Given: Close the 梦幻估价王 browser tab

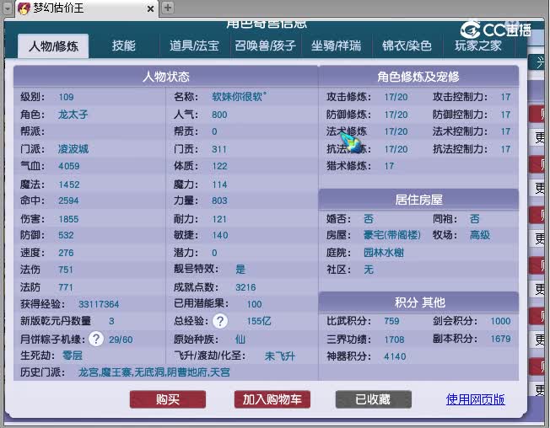Looking at the screenshot, I should click(x=150, y=8).
